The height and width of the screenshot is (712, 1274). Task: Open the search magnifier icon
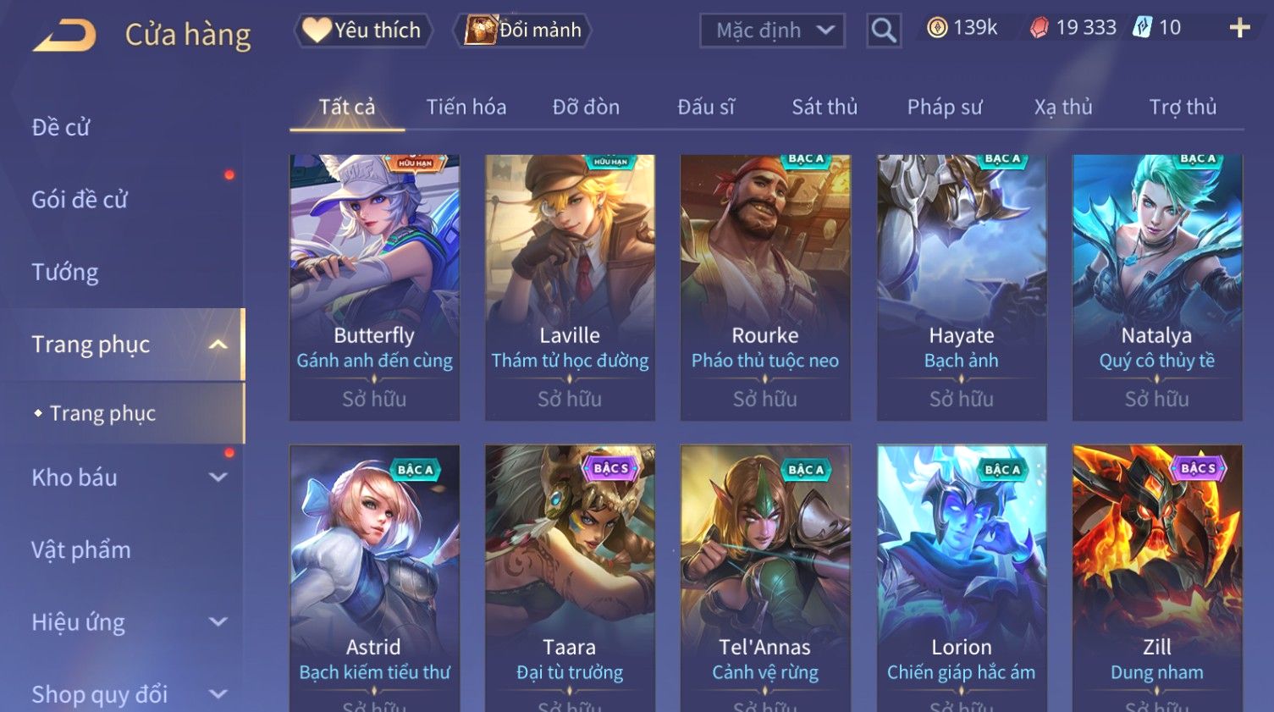click(883, 30)
